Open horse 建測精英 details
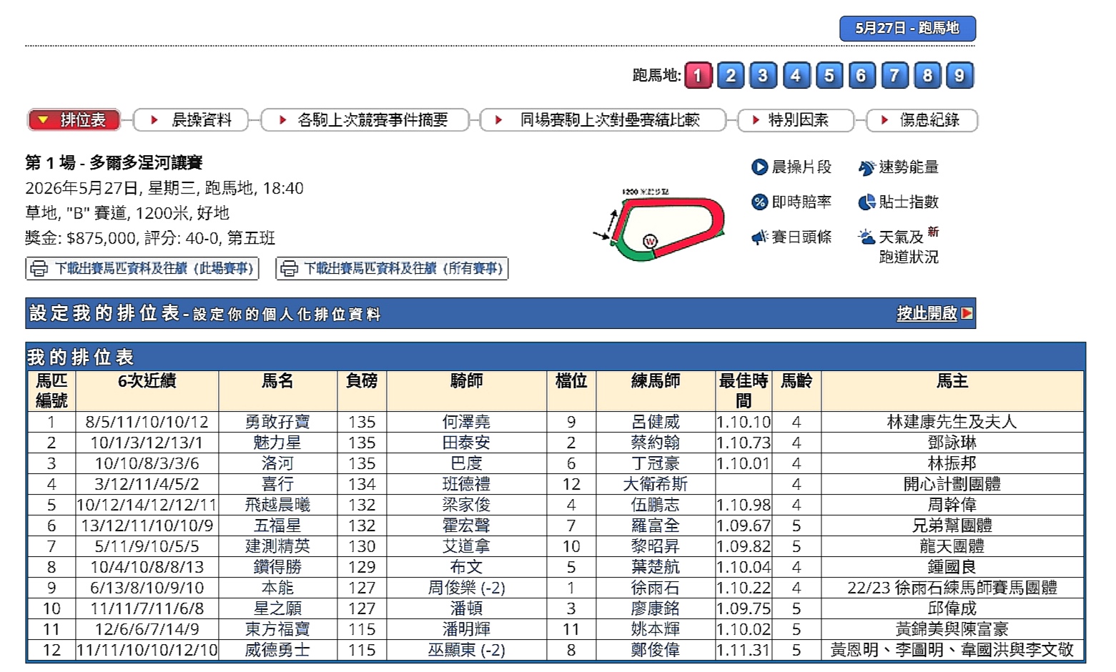Image resolution: width=1116 pixels, height=672 pixels. 277,546
